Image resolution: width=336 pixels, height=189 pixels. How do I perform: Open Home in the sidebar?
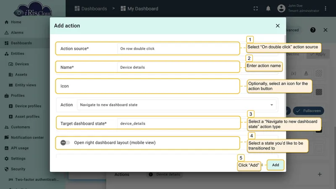tap(16, 22)
